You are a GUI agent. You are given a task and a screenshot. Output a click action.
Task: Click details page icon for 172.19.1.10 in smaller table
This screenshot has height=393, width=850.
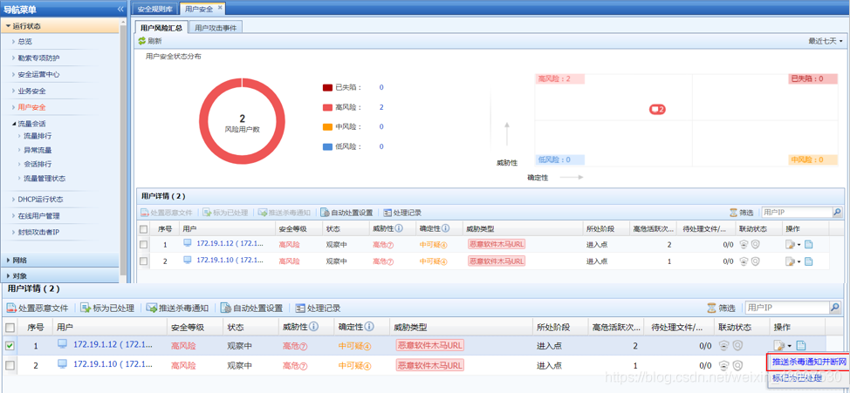(808, 261)
